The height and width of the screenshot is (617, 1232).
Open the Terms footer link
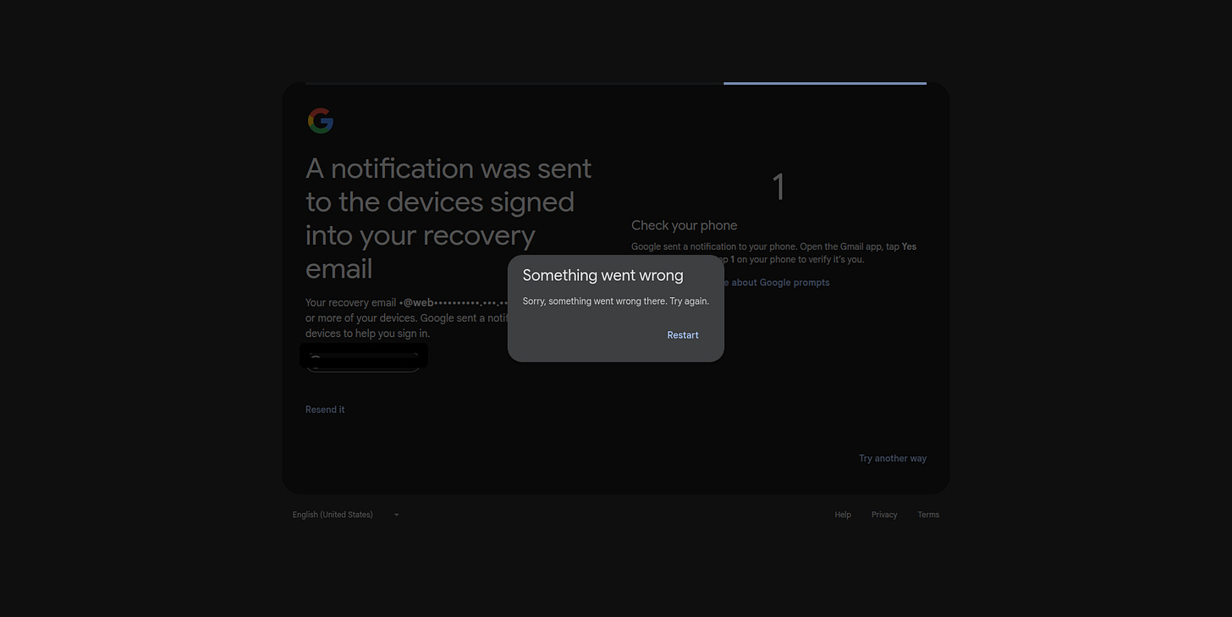pyautogui.click(x=928, y=515)
